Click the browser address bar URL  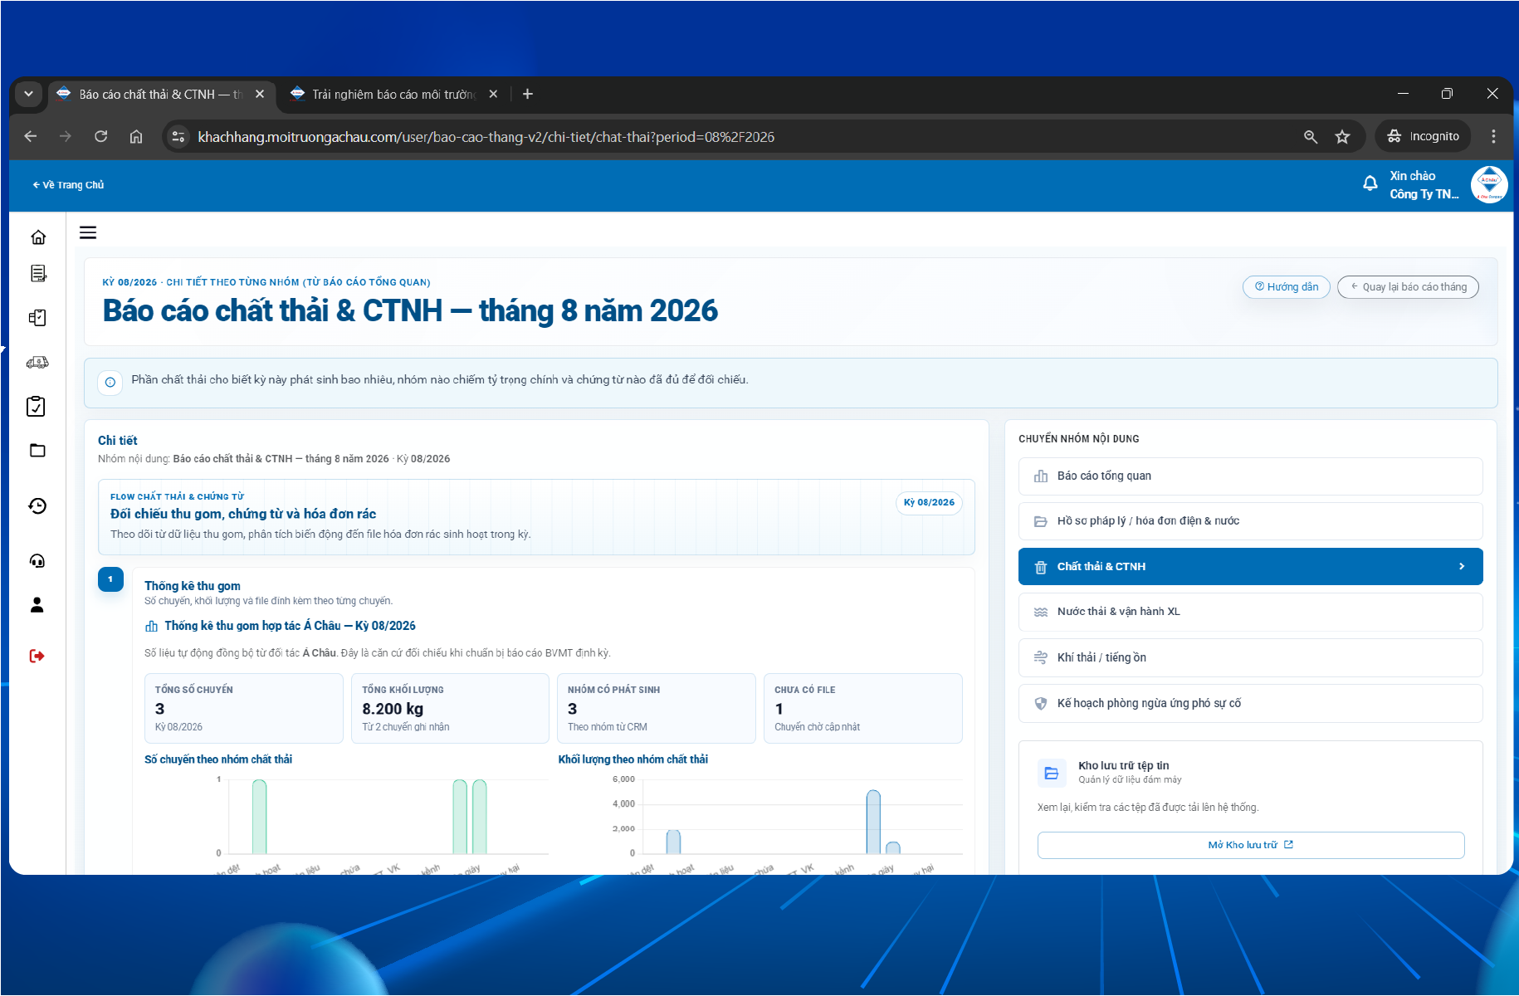click(486, 137)
